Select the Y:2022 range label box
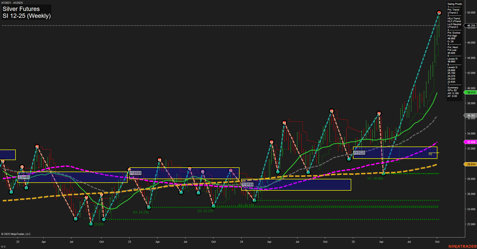Screen dimensions: 477x249 24,177
